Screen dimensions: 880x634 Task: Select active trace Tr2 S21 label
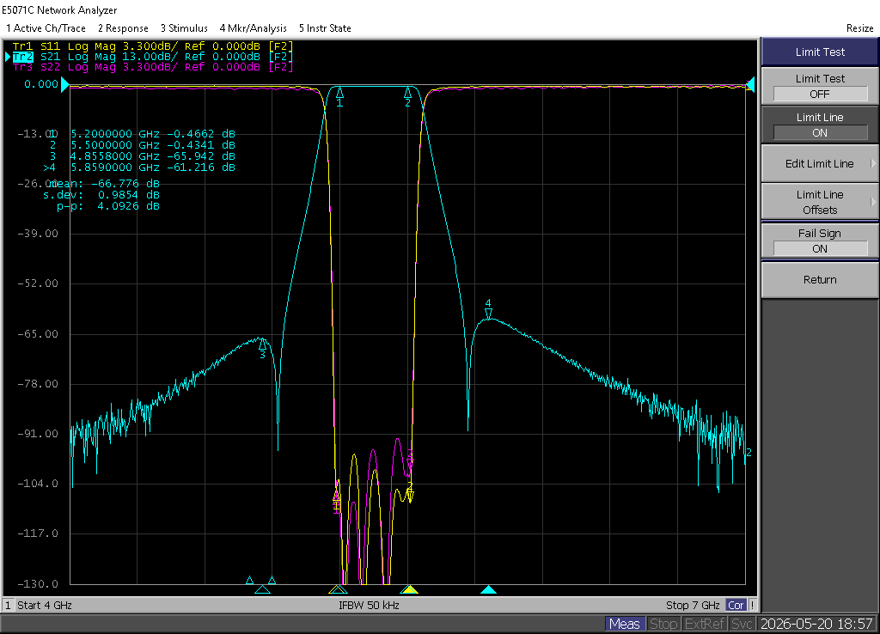(x=36, y=57)
